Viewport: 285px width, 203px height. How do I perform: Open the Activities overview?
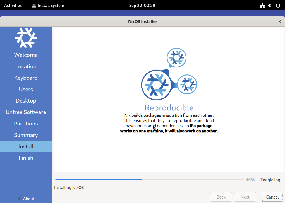(13, 5)
